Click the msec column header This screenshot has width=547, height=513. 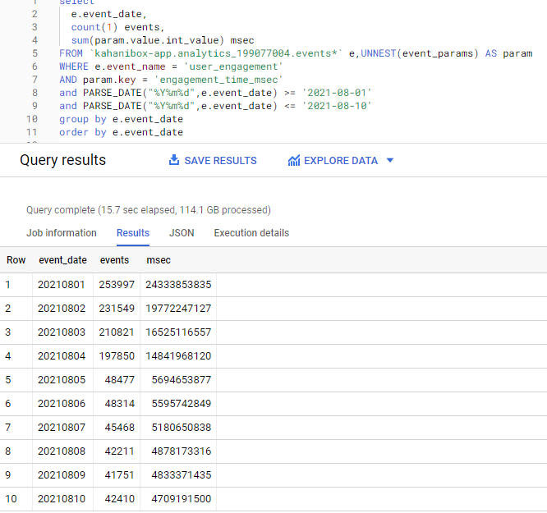pos(159,260)
